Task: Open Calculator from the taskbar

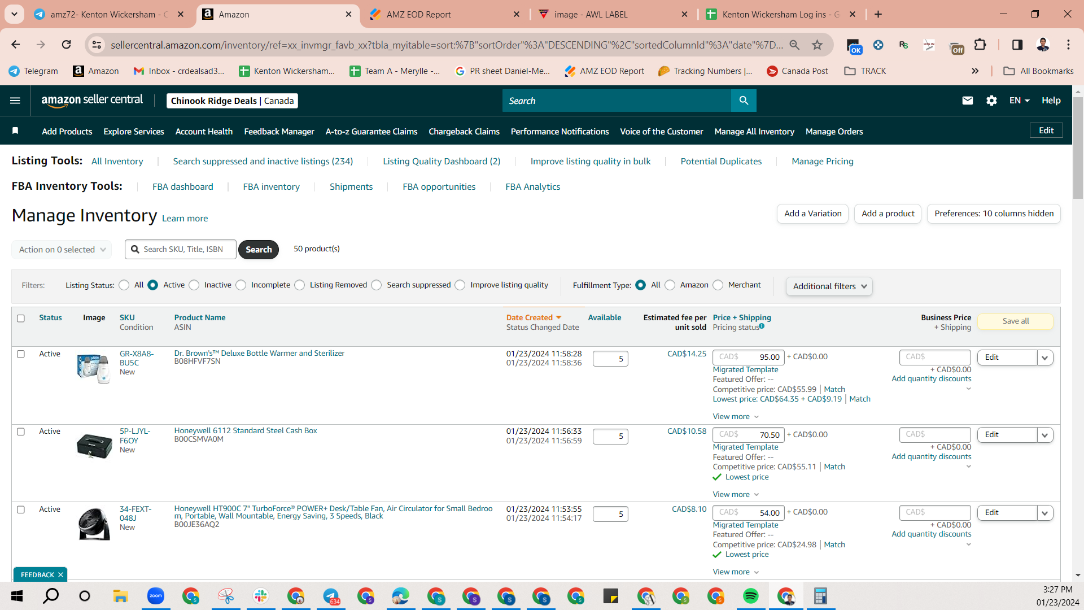Action: (x=820, y=596)
